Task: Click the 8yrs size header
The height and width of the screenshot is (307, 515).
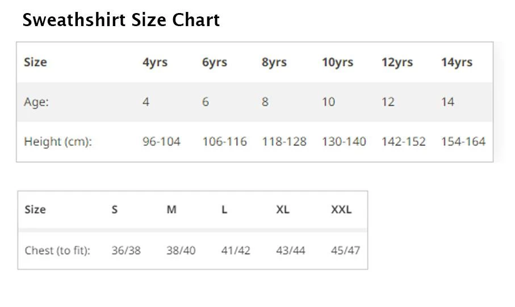Action: tap(274, 62)
